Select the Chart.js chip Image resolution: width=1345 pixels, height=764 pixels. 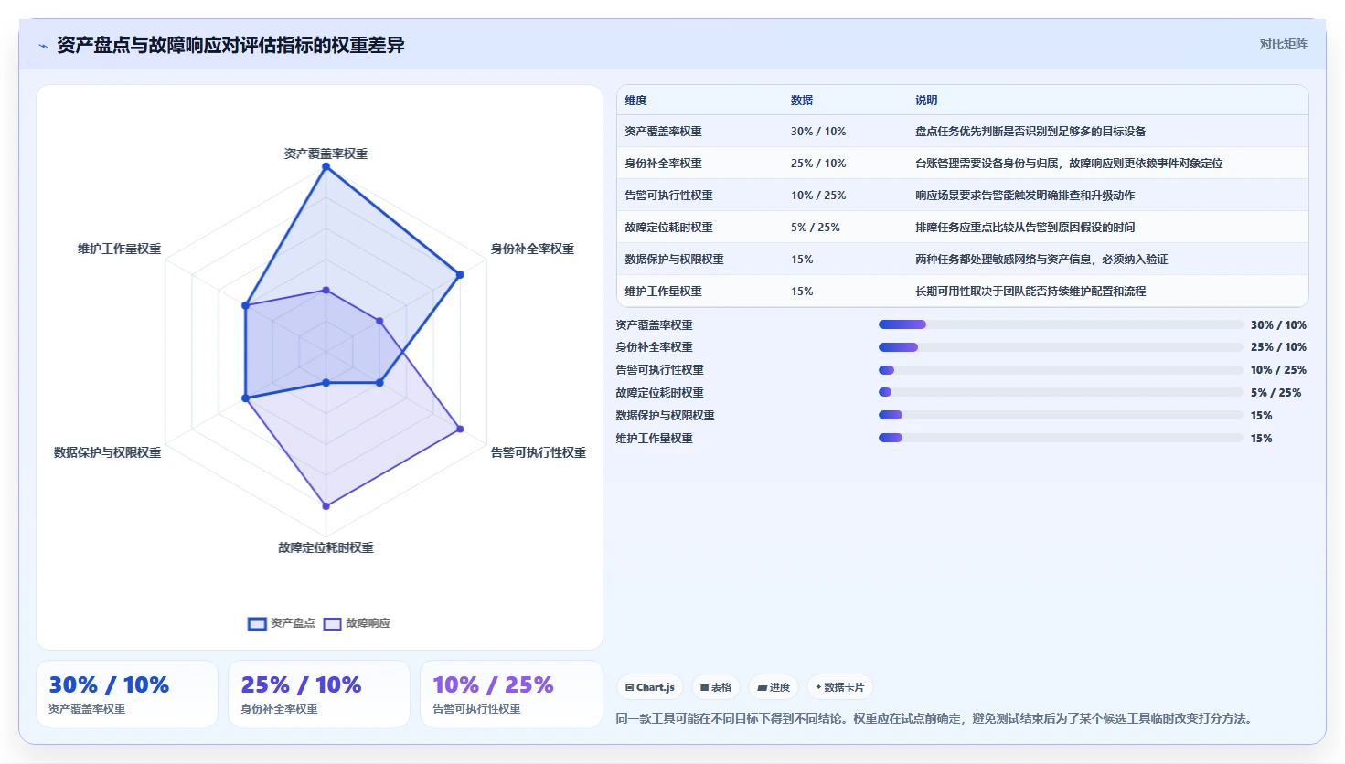[x=650, y=687]
